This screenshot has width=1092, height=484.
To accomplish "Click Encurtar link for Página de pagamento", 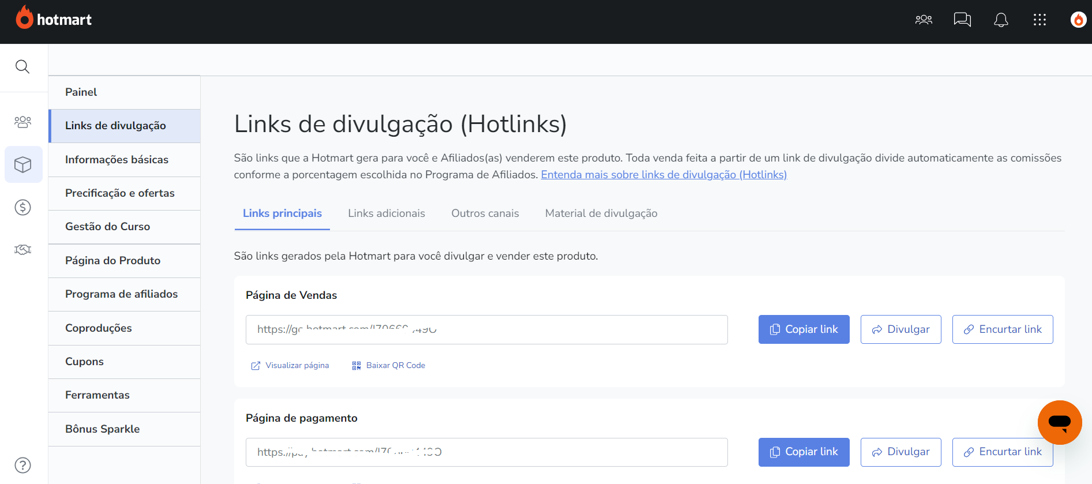I will [1003, 452].
